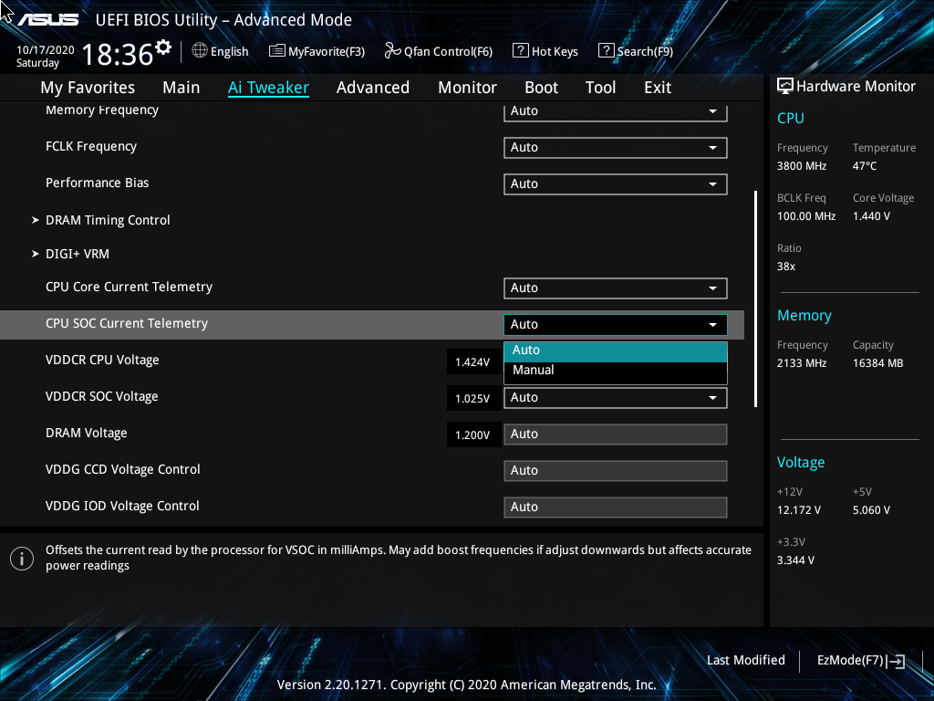The image size is (934, 701).
Task: Click the 16384 MB capacity value
Action: point(878,363)
